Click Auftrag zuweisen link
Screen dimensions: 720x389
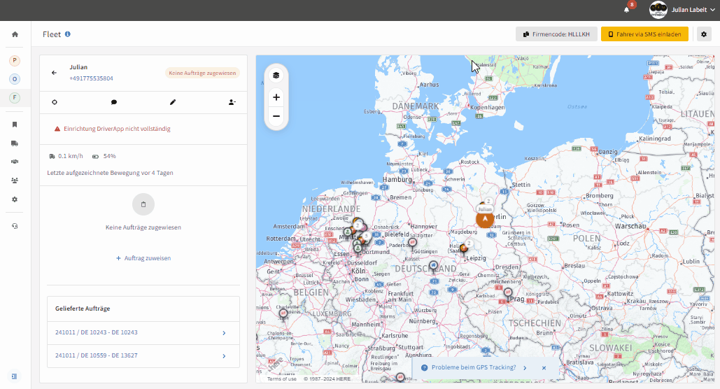143,258
